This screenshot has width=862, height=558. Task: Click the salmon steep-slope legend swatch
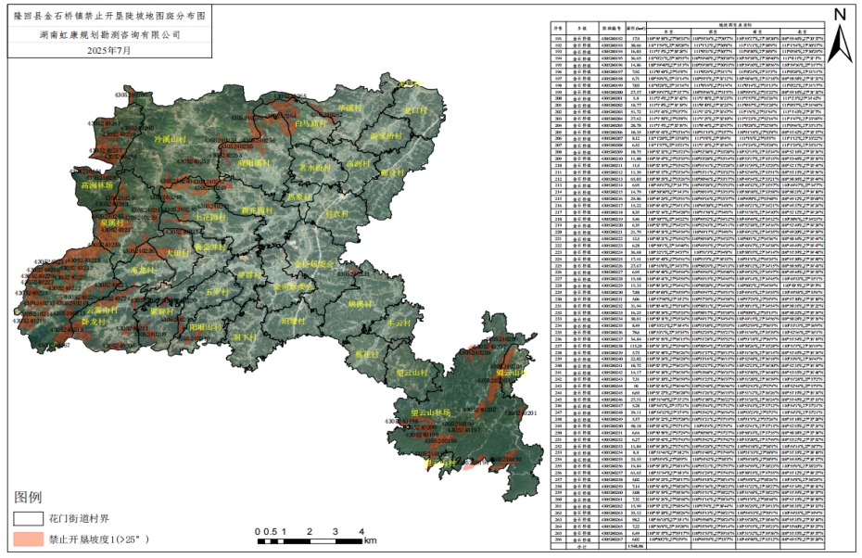click(32, 538)
